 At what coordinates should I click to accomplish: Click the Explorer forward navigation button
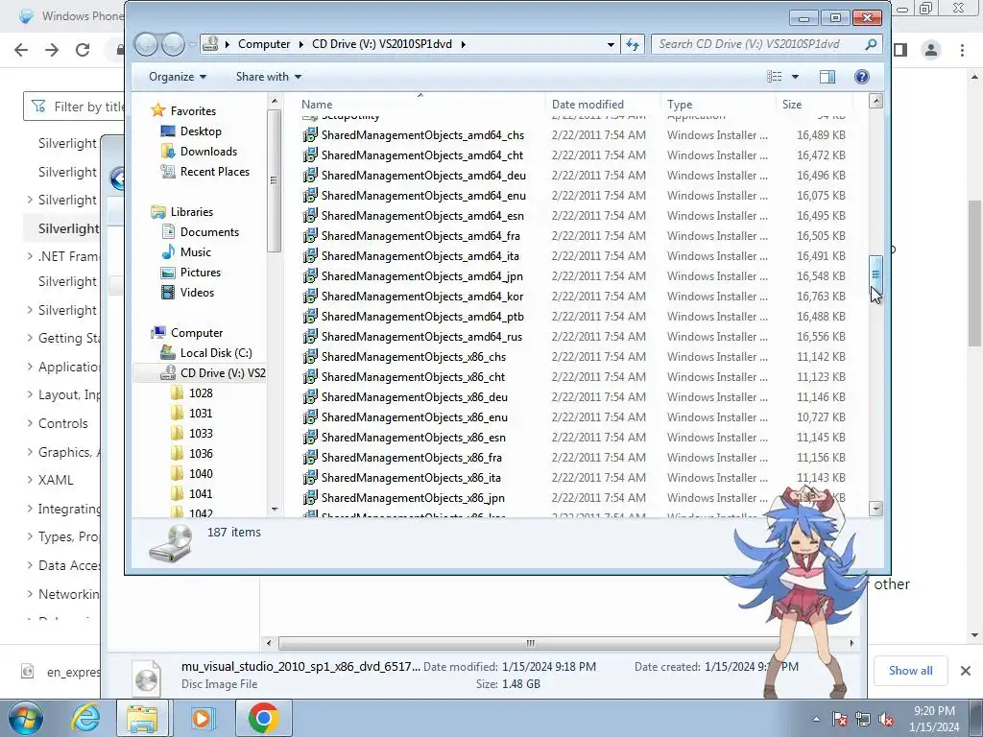[173, 44]
